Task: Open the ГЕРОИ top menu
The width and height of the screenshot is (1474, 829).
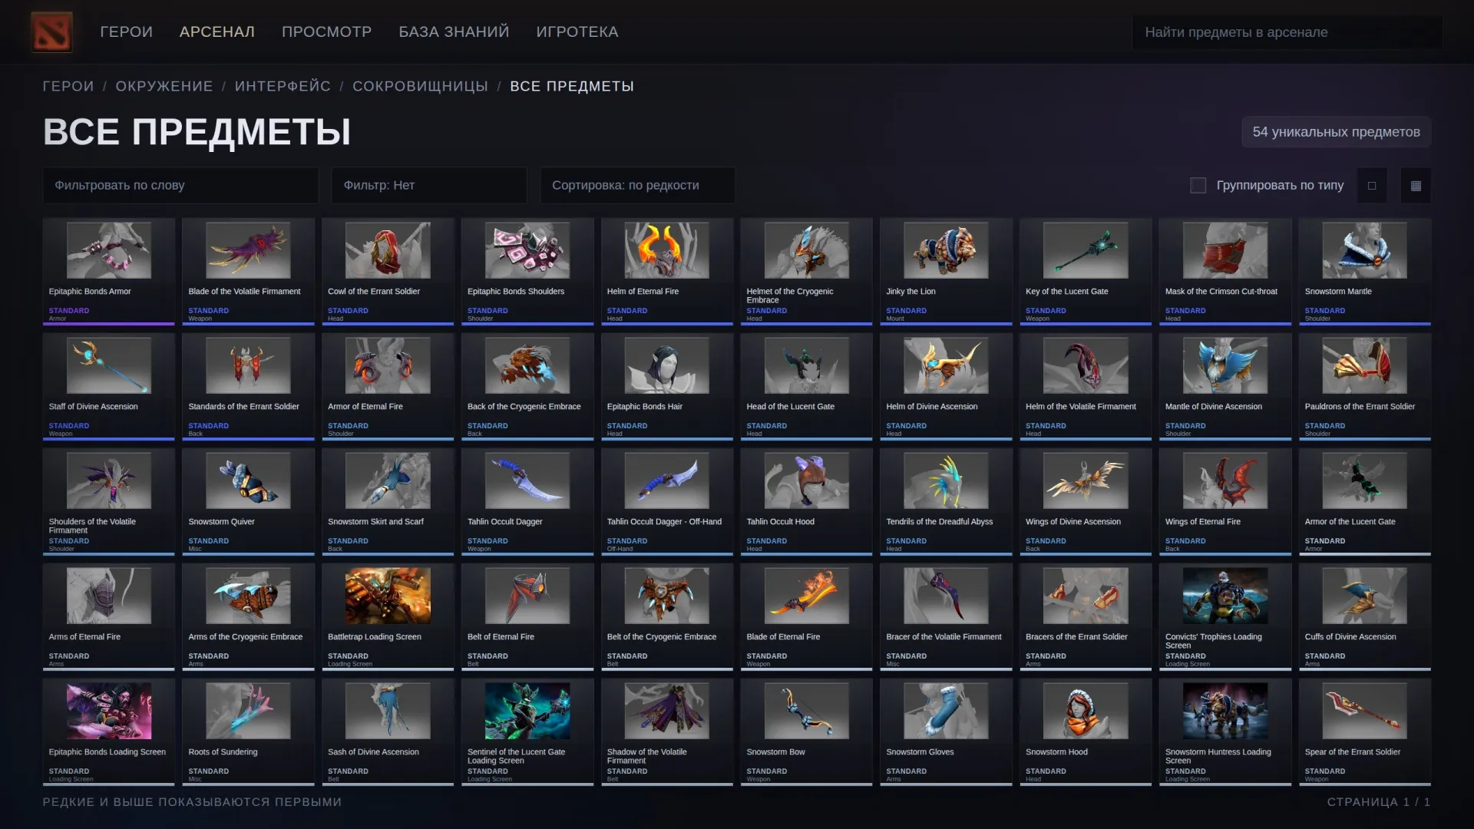Action: pyautogui.click(x=126, y=31)
